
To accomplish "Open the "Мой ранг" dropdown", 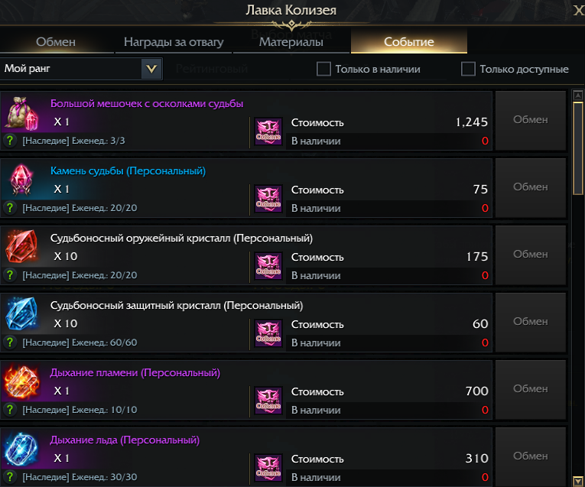I will tap(151, 69).
